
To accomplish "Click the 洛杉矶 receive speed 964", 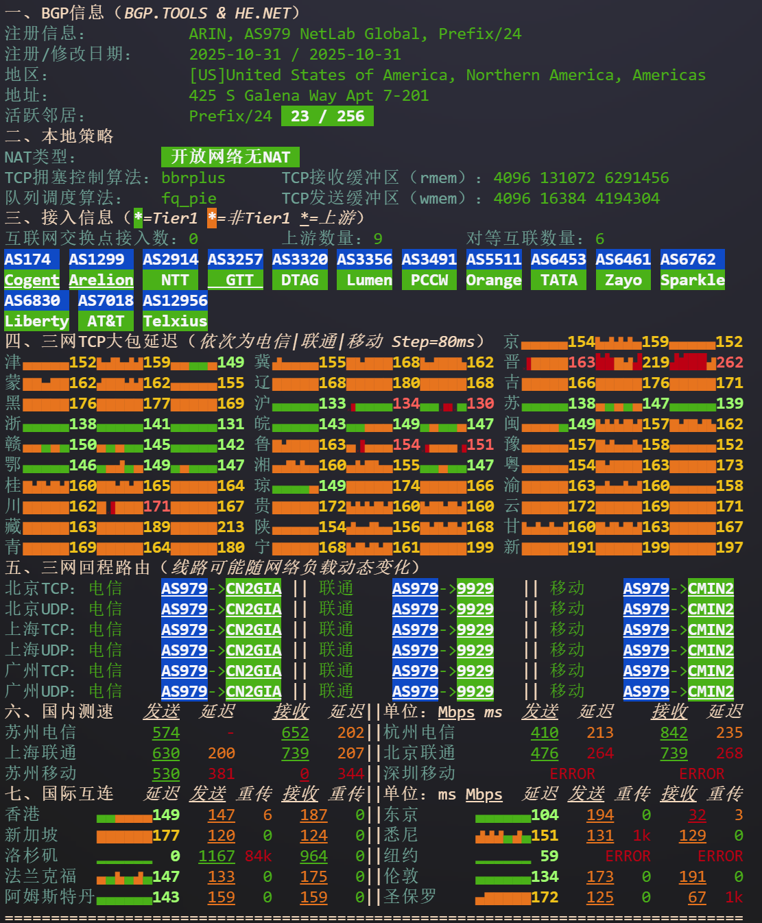I will pyautogui.click(x=313, y=856).
